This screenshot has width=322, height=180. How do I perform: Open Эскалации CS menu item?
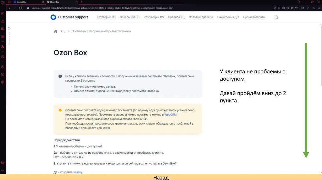130,17
